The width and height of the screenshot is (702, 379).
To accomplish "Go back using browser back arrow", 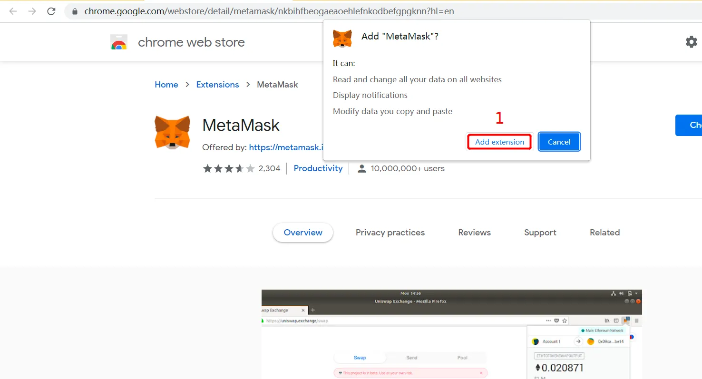I will [13, 11].
